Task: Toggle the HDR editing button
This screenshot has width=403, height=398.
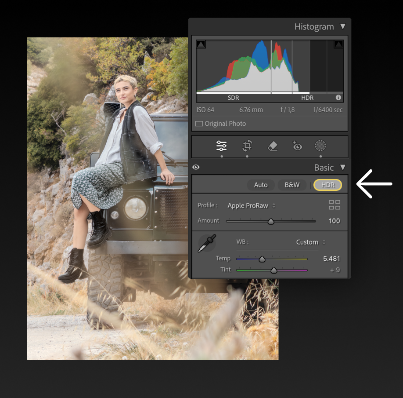Action: 328,185
